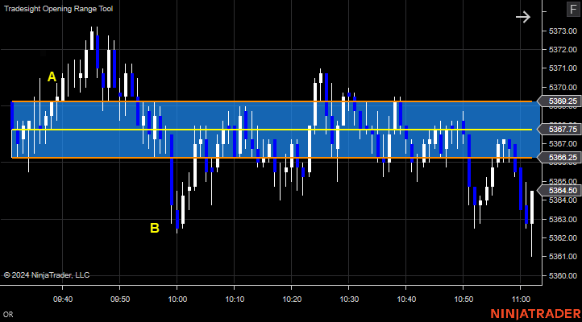Screen dimensions: 582x322
Task: Click the 5363.00 price axis label
Action: [563, 219]
